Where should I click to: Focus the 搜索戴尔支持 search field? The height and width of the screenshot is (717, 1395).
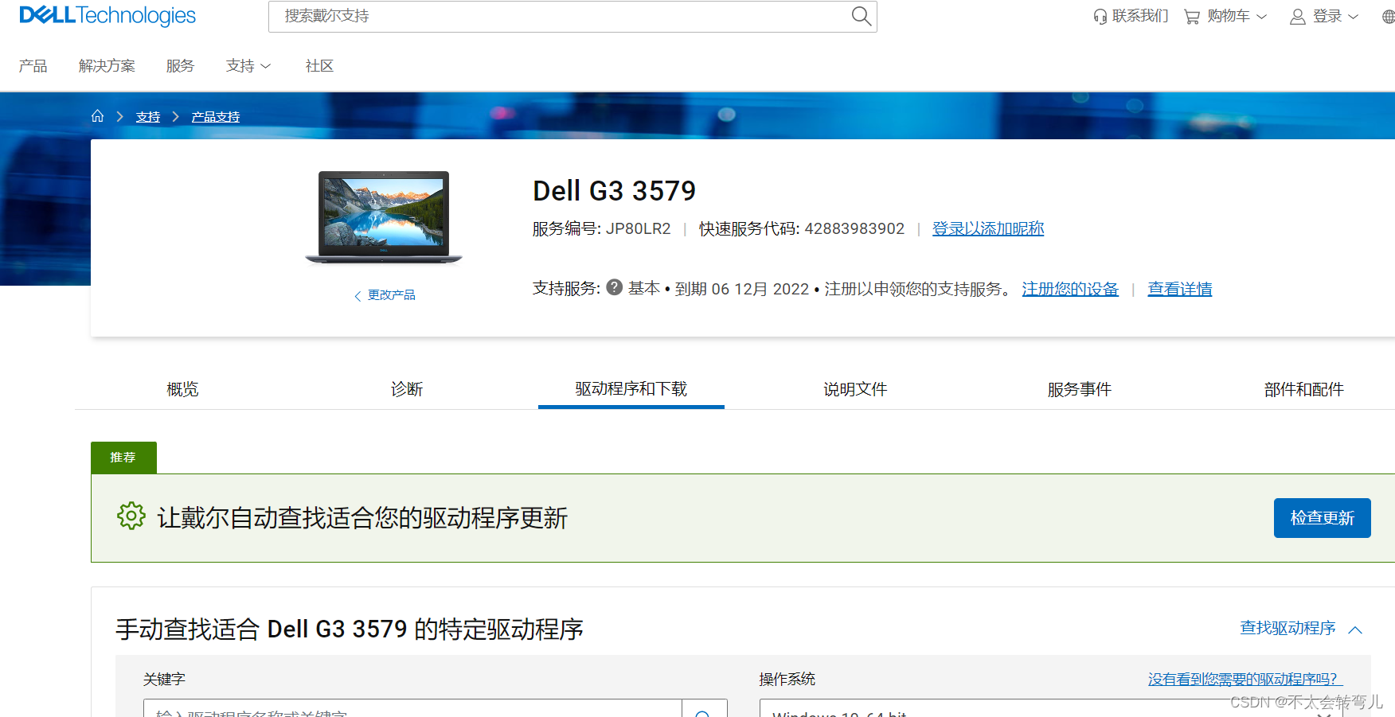pos(561,16)
